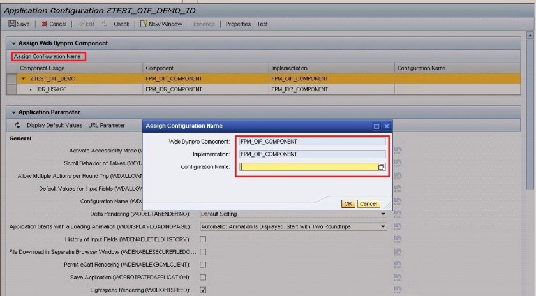
Task: Open Properties from the toolbar
Action: point(238,24)
